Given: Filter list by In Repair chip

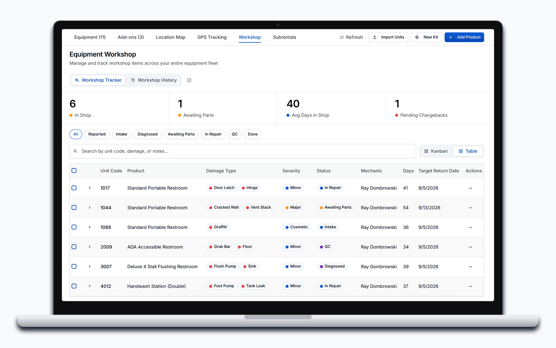Looking at the screenshot, I should 213,134.
